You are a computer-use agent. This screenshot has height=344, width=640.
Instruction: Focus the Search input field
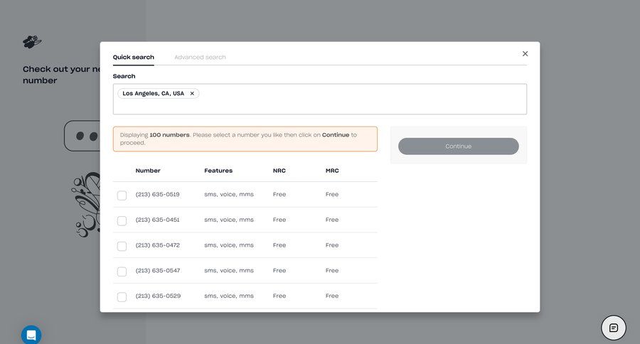319,100
